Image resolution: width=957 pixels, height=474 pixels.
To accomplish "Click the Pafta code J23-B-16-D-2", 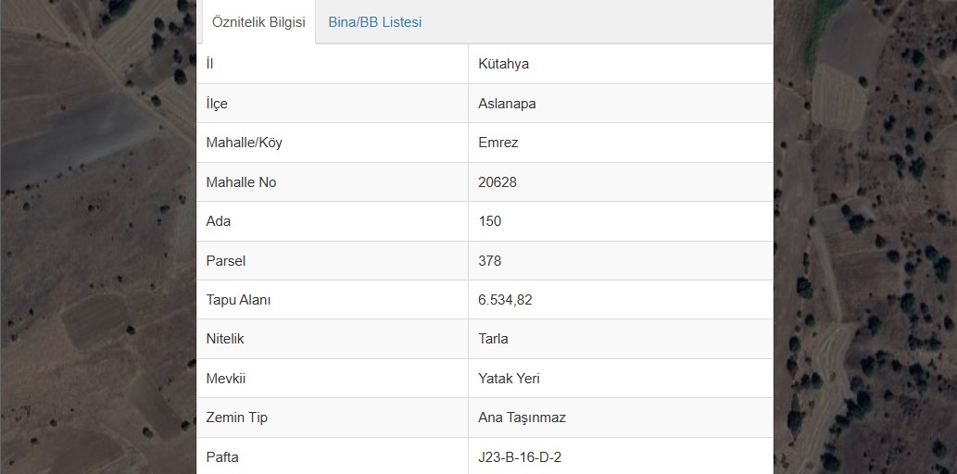I will click(520, 457).
